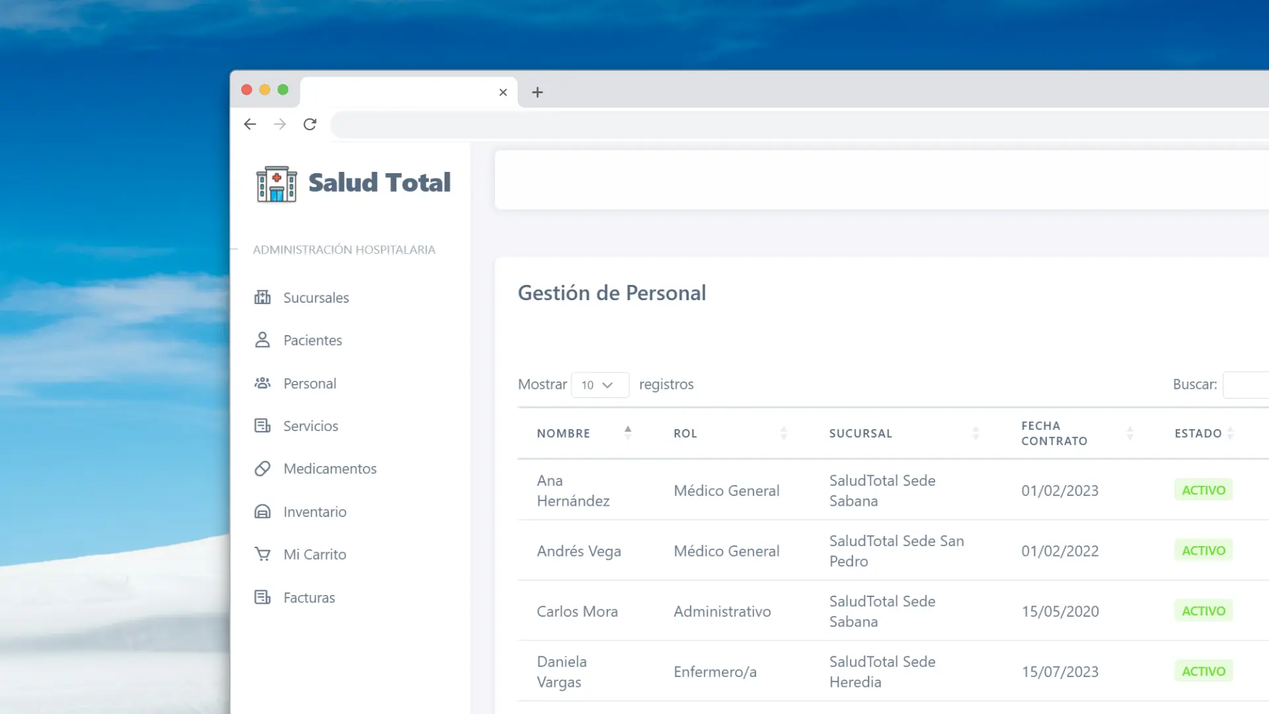Open a new browser tab
Image resolution: width=1269 pixels, height=714 pixels.
[537, 92]
